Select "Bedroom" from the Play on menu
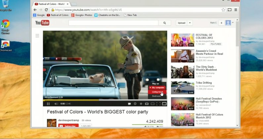 [x=156, y=96]
